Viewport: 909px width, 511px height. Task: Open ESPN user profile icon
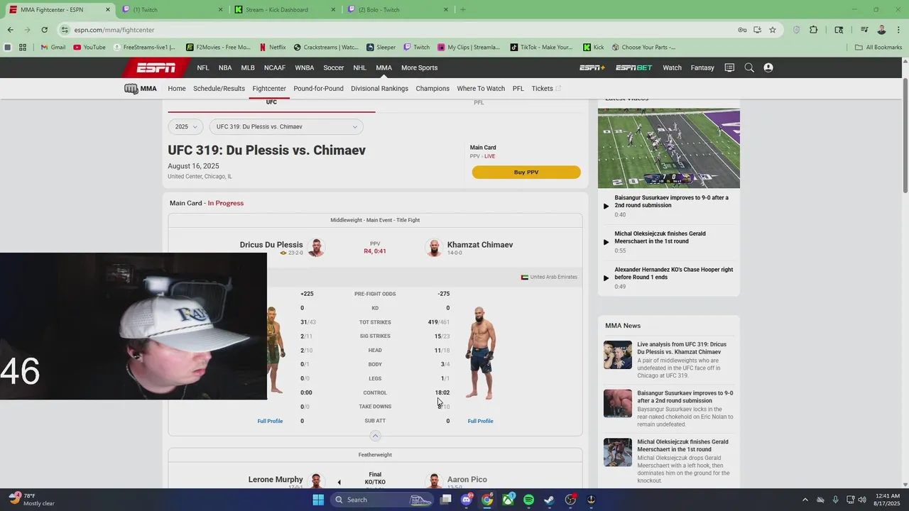[x=768, y=67]
